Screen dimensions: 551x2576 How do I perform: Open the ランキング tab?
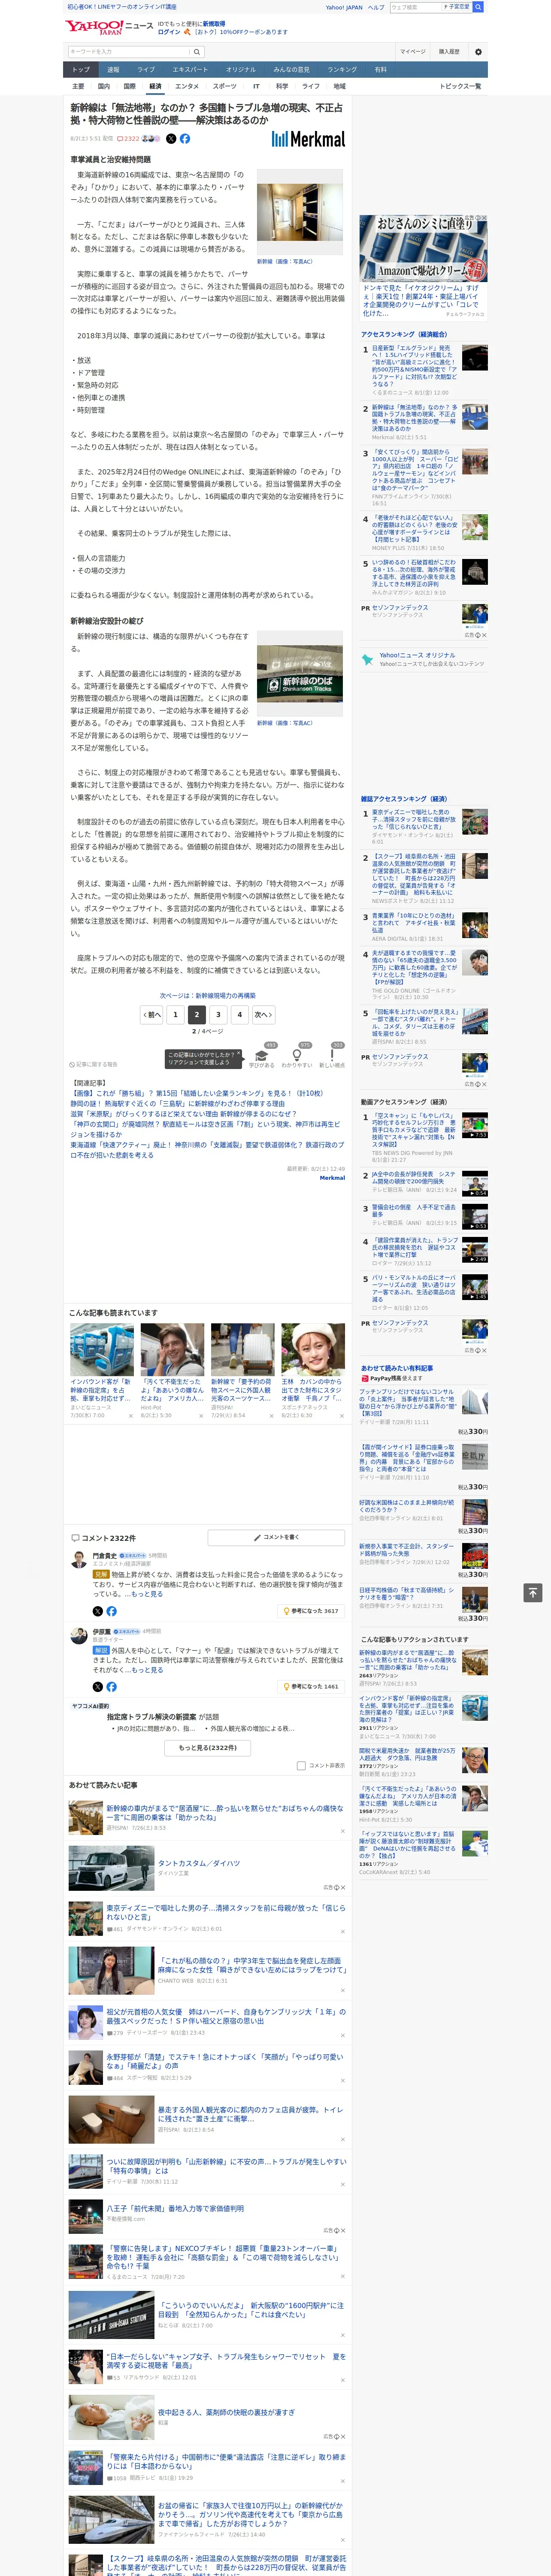342,70
